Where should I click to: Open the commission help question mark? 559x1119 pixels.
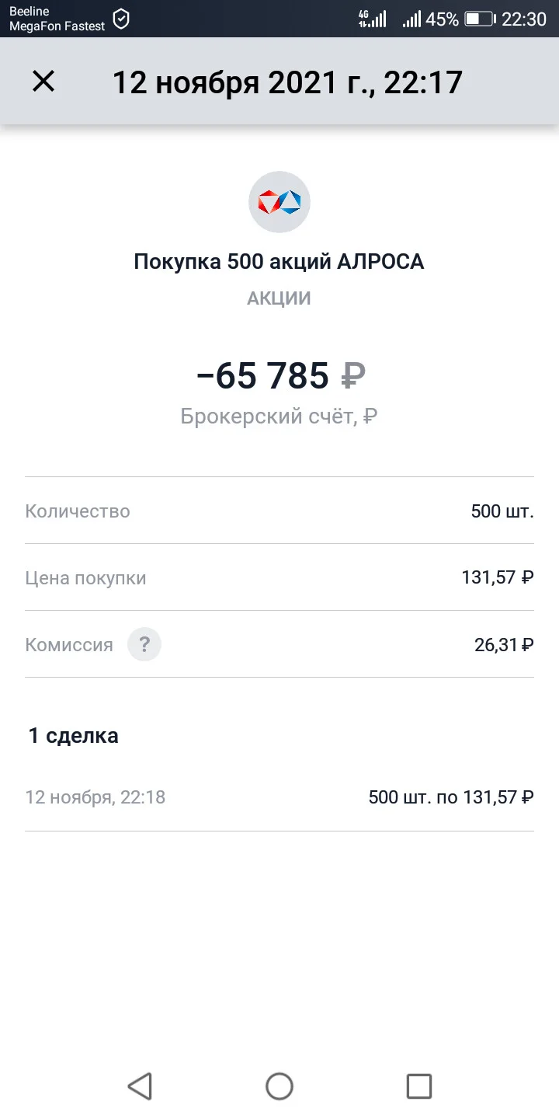[144, 644]
